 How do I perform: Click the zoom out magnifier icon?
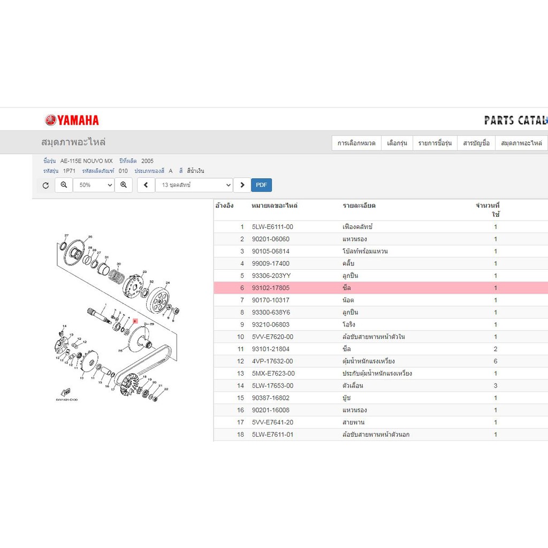64,185
